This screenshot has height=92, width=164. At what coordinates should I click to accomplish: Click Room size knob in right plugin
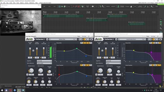[x=109, y=71]
